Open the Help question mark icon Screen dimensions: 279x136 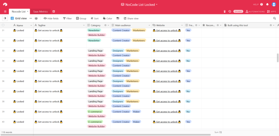click(262, 4)
